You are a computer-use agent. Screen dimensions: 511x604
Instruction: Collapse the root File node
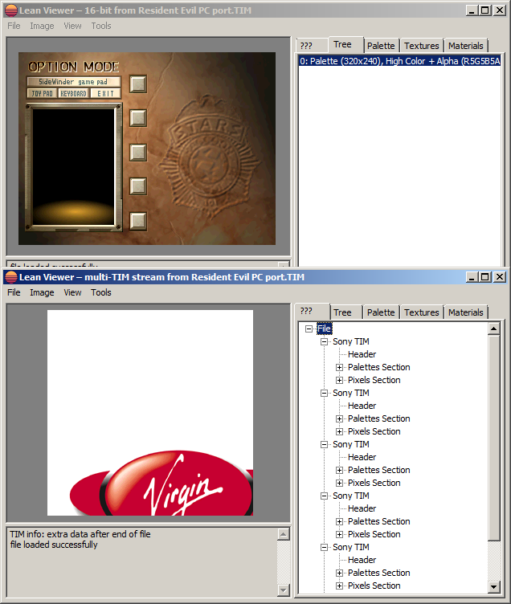tap(309, 329)
